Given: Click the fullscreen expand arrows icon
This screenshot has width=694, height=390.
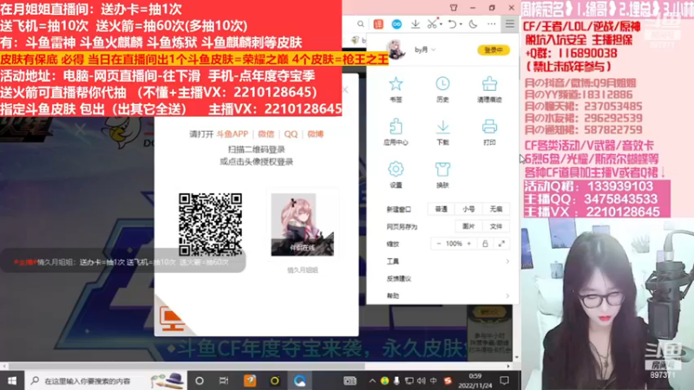Looking at the screenshot, I should click(501, 244).
